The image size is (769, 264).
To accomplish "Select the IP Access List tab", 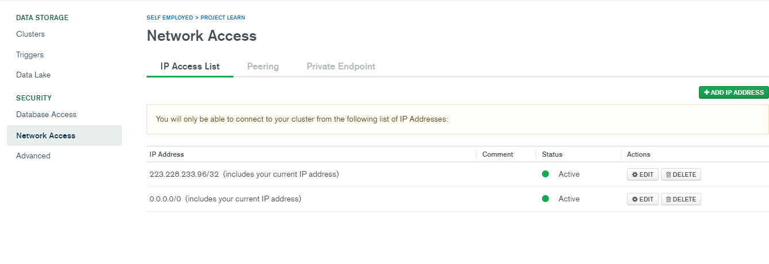I will pyautogui.click(x=190, y=67).
